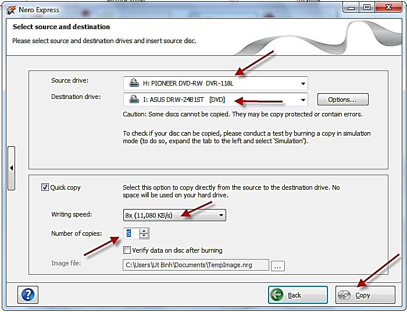Screen dimensions: 407x312
Task: Click the Options... button
Action: point(342,100)
